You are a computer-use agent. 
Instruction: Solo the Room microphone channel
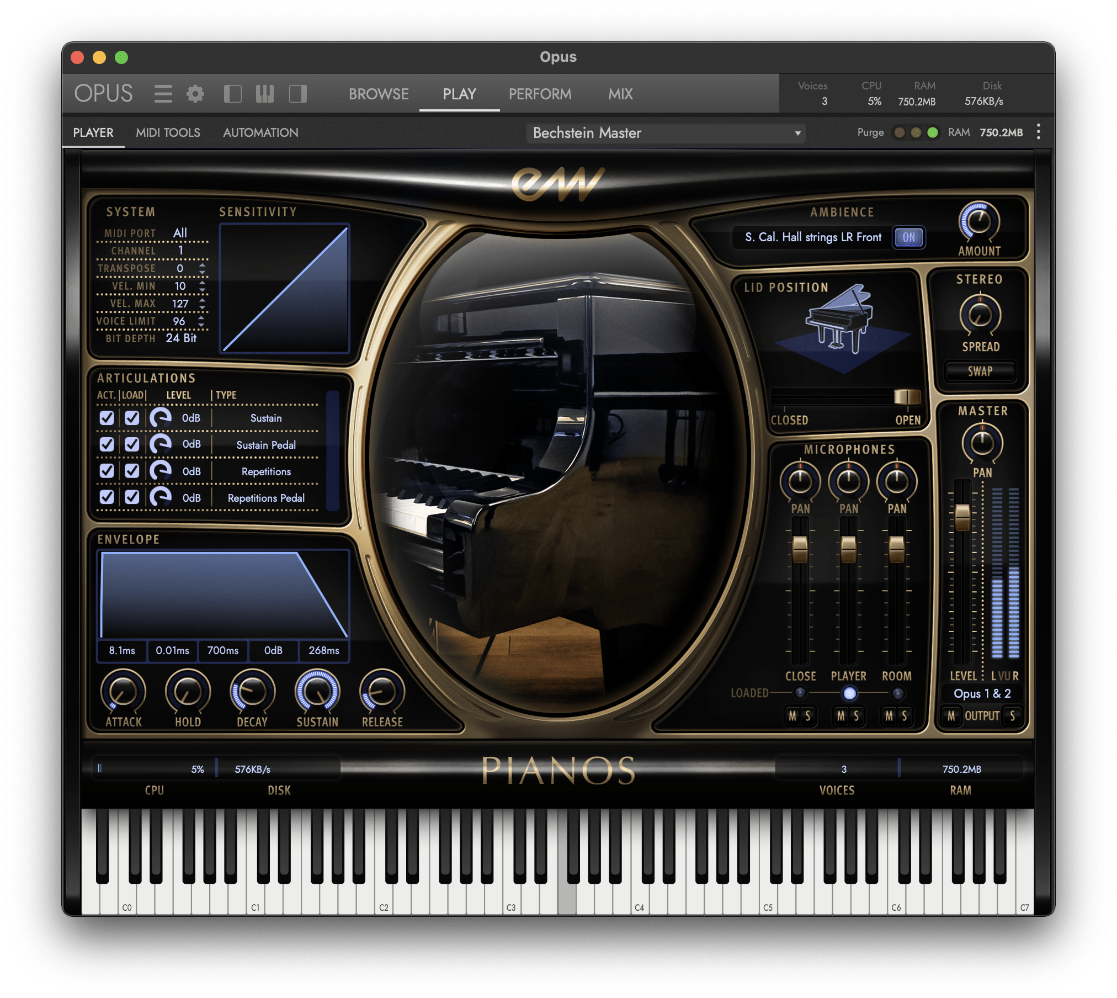[x=905, y=716]
